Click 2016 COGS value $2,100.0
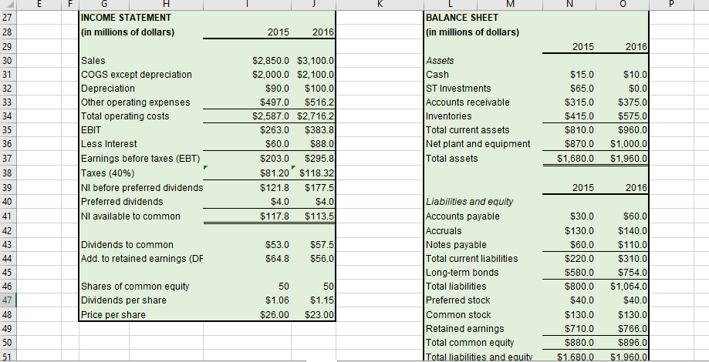Image resolution: width=709 pixels, height=362 pixels. pyautogui.click(x=316, y=75)
